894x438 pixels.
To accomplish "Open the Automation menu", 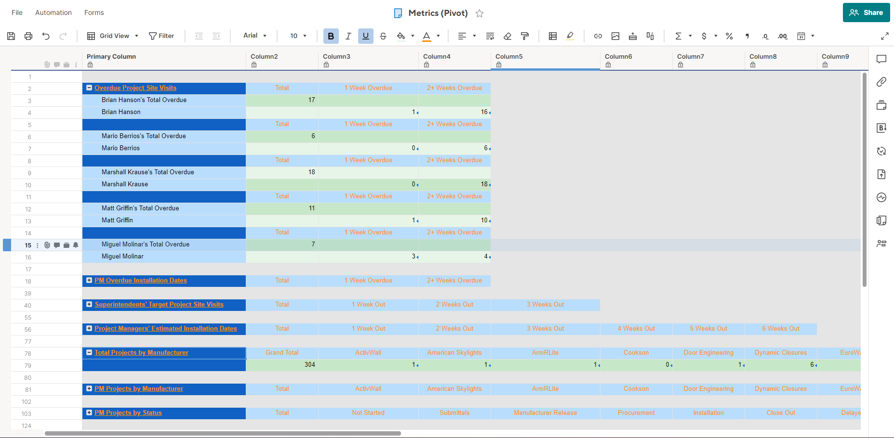I will tap(53, 13).
